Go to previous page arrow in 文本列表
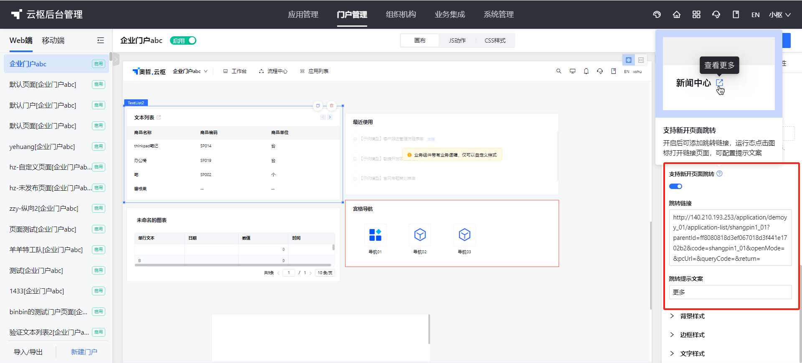Screen dimensions: 802x363 click(x=323, y=117)
